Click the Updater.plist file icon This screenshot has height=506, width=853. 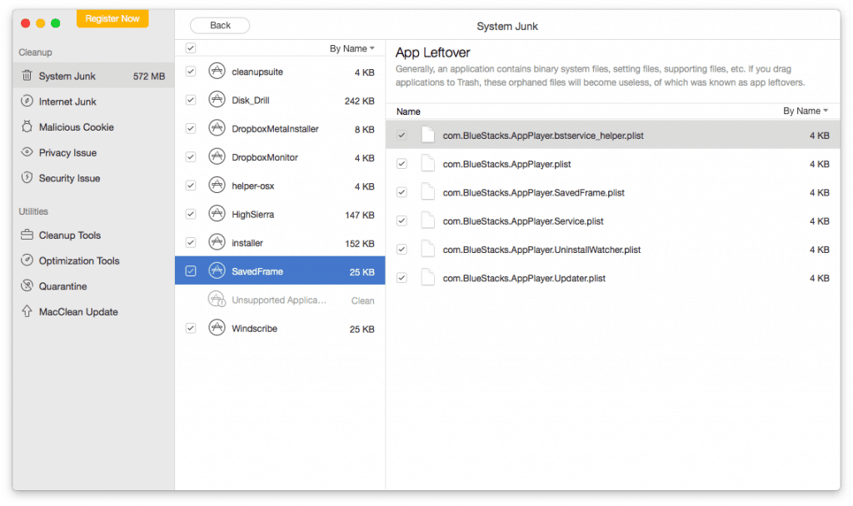(x=428, y=277)
